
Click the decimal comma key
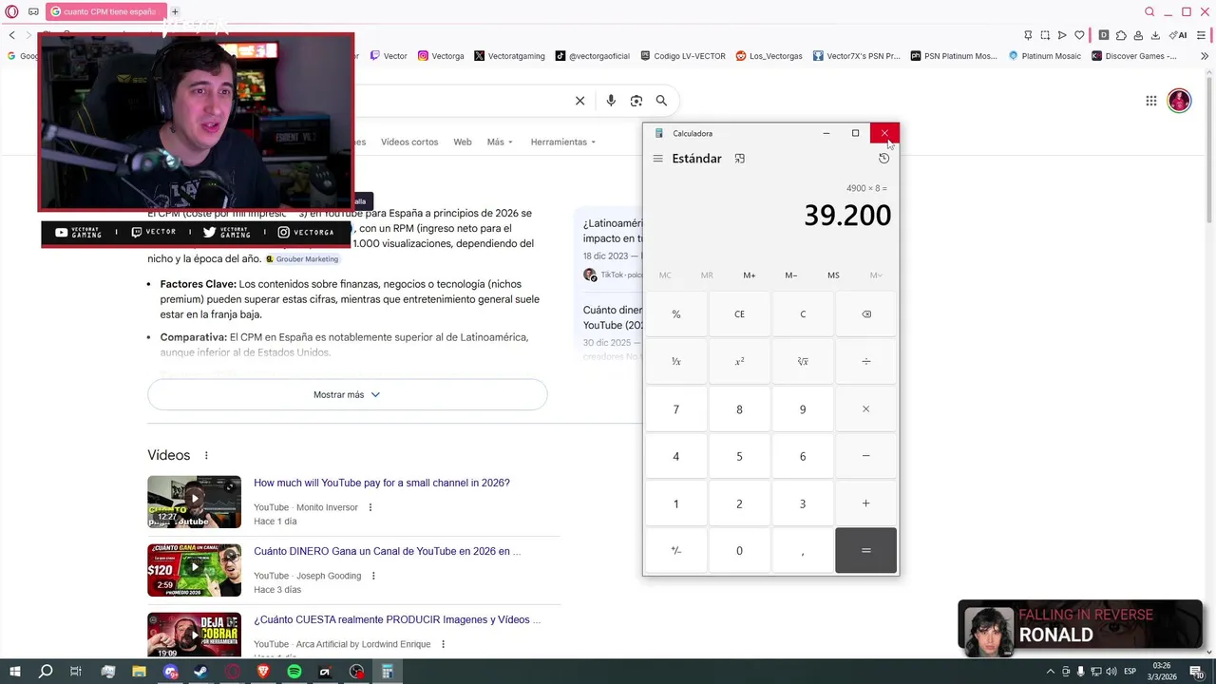click(x=803, y=551)
